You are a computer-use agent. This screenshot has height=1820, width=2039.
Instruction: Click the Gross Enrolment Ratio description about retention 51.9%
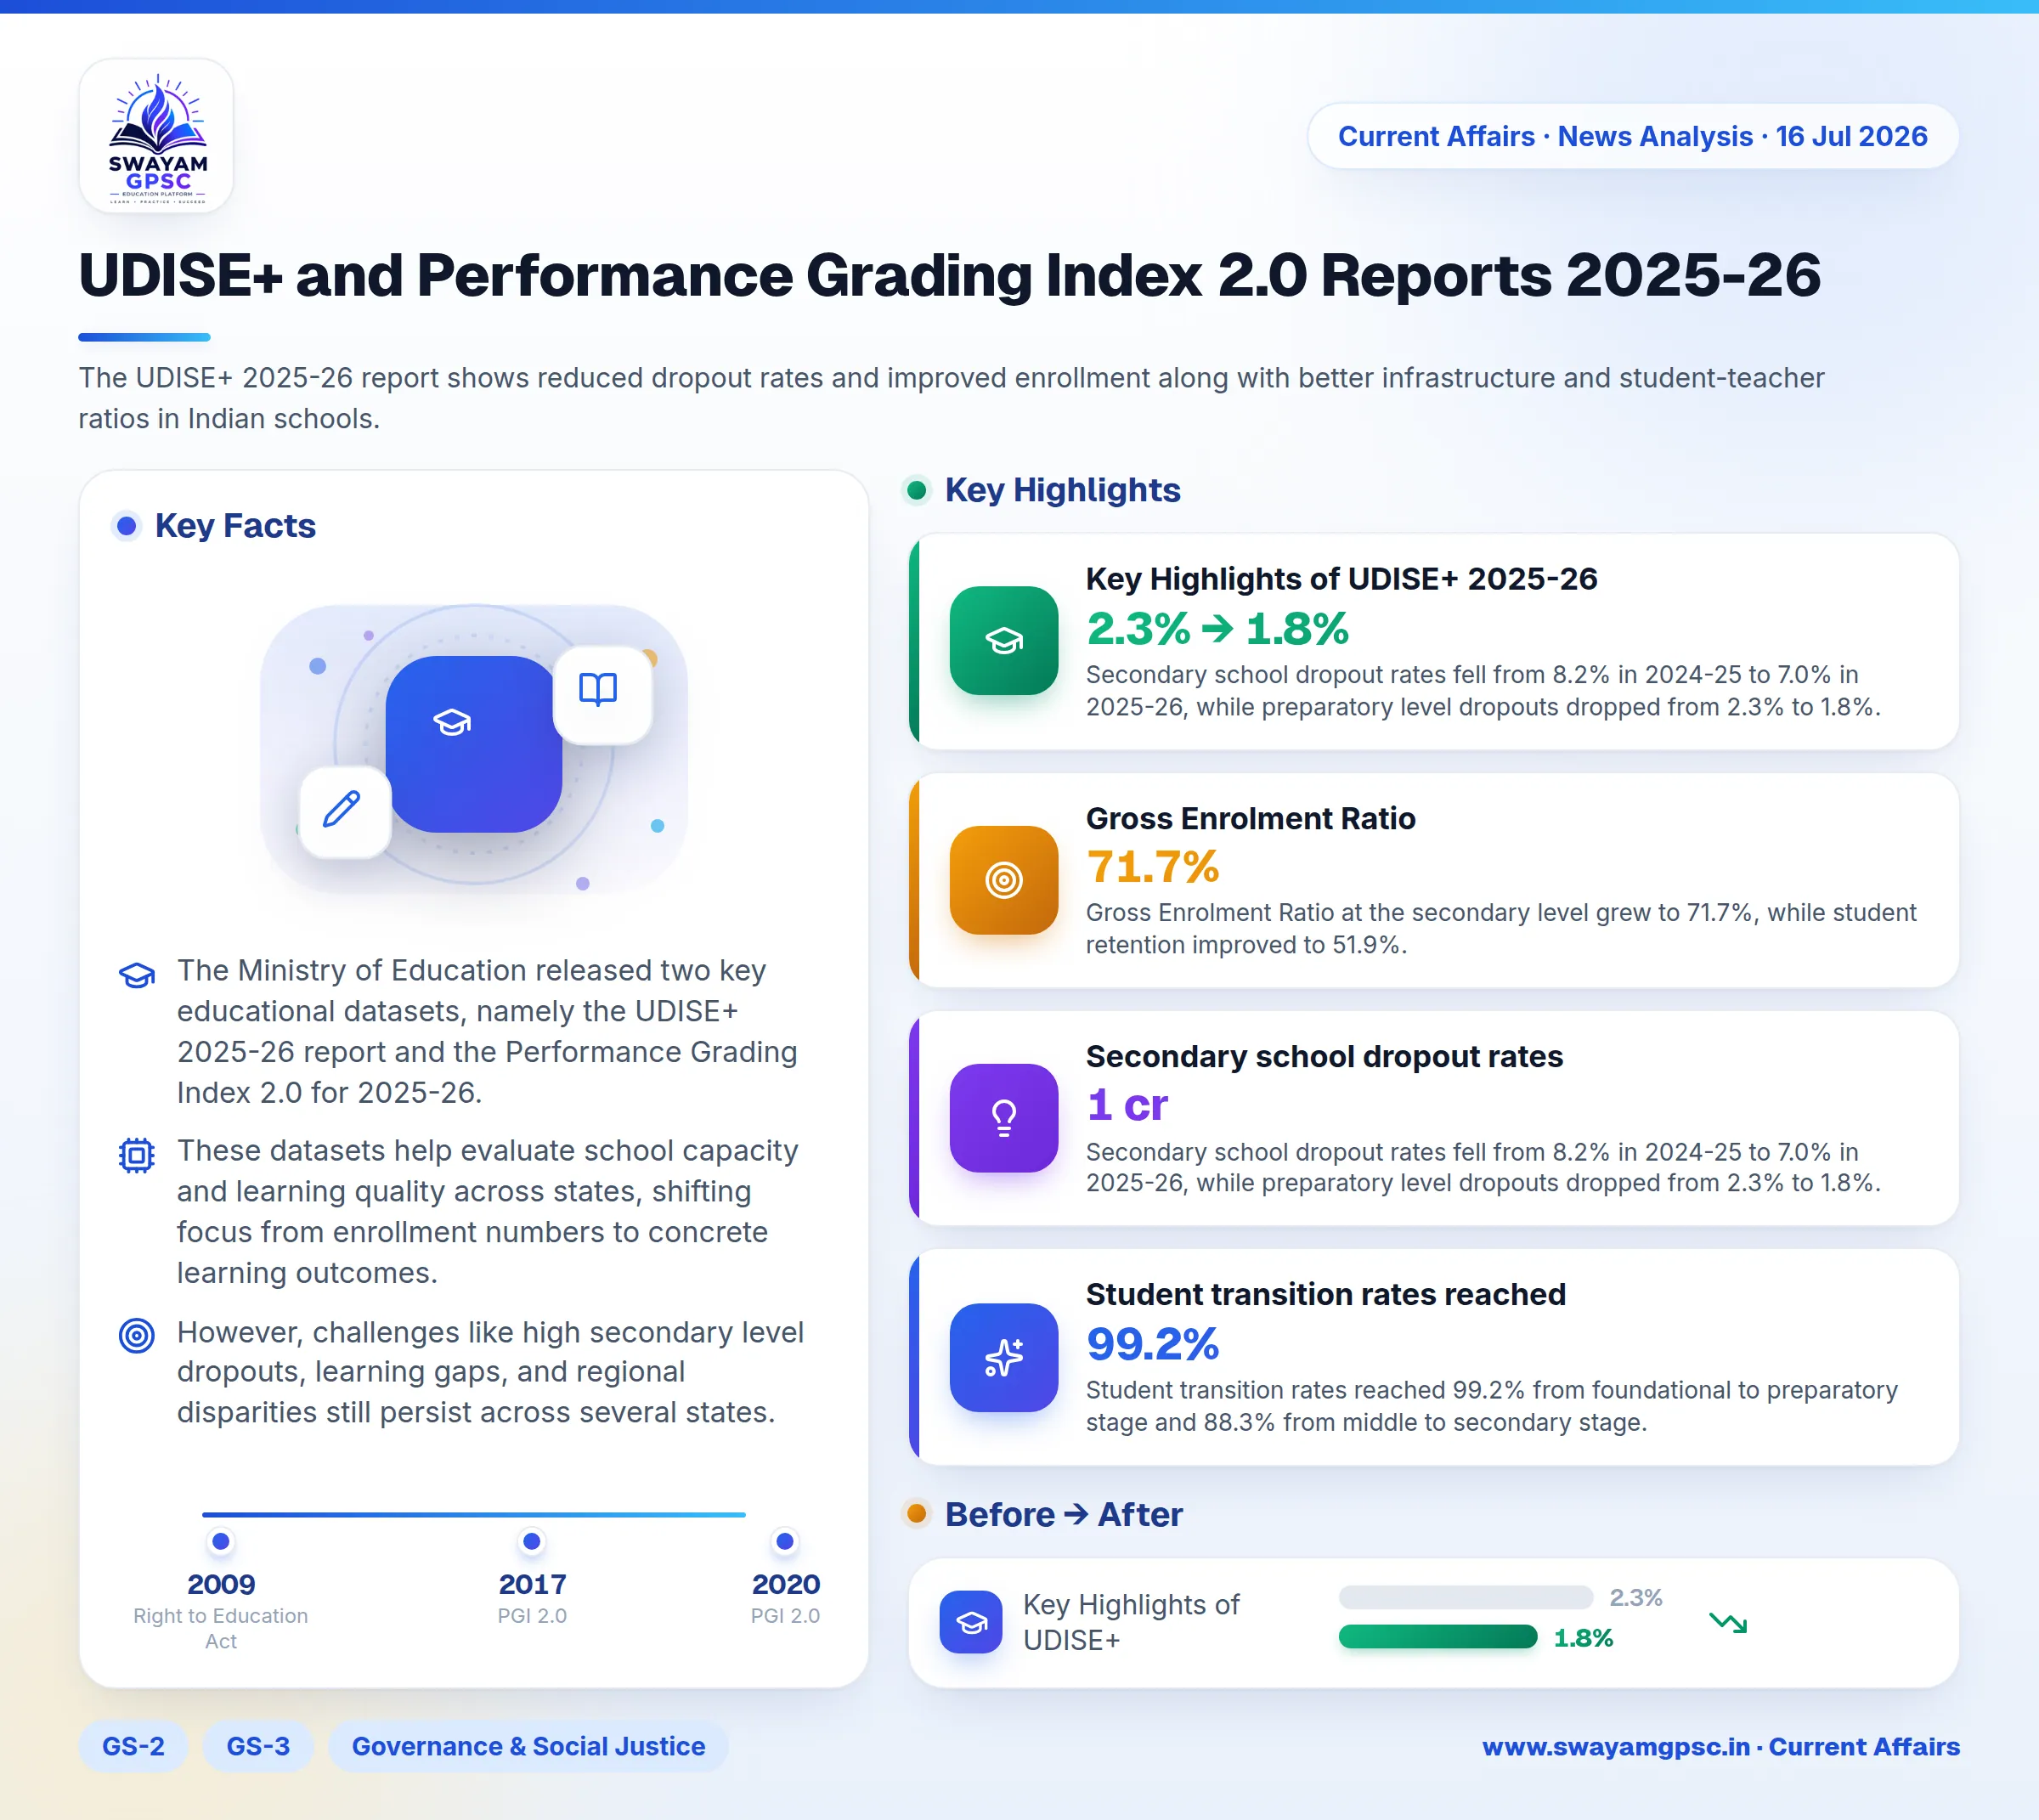(1500, 928)
